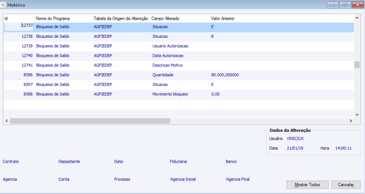Click Valor Anterior B in row 12738
The width and height of the screenshot is (365, 194).
[x=212, y=36]
